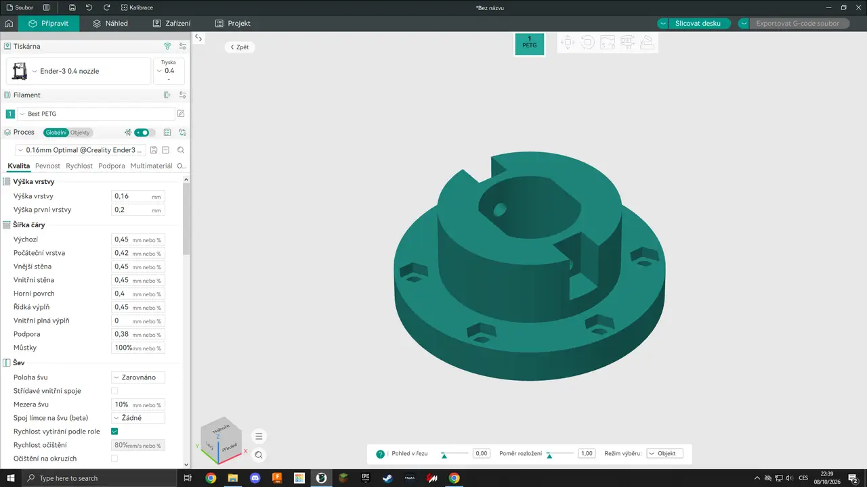
Task: Open the Ender-3 0.4 nozzle printer dropdown
Action: 79,71
